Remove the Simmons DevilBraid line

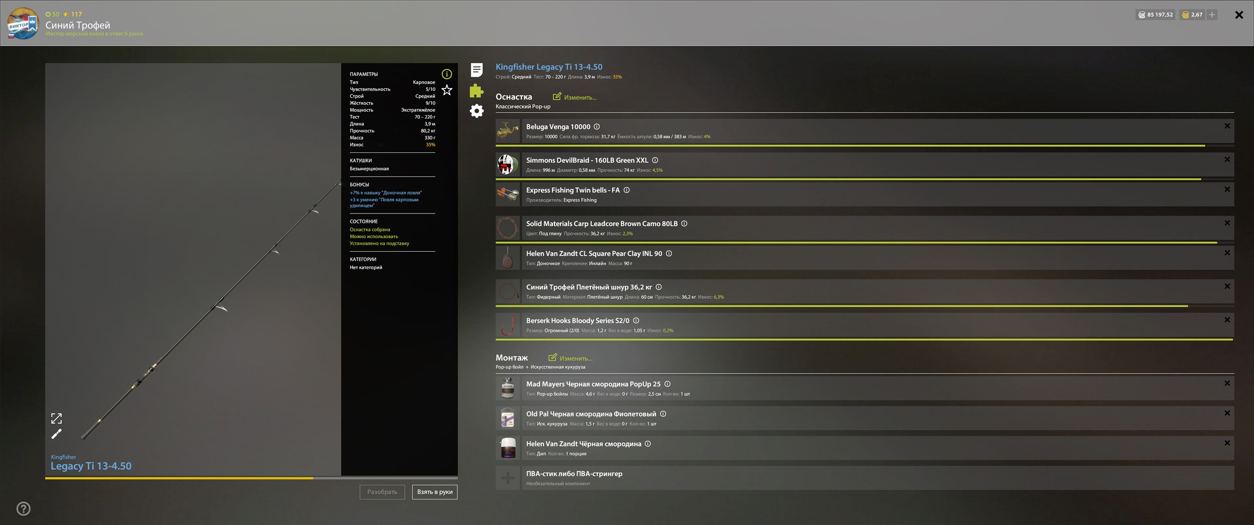1227,160
